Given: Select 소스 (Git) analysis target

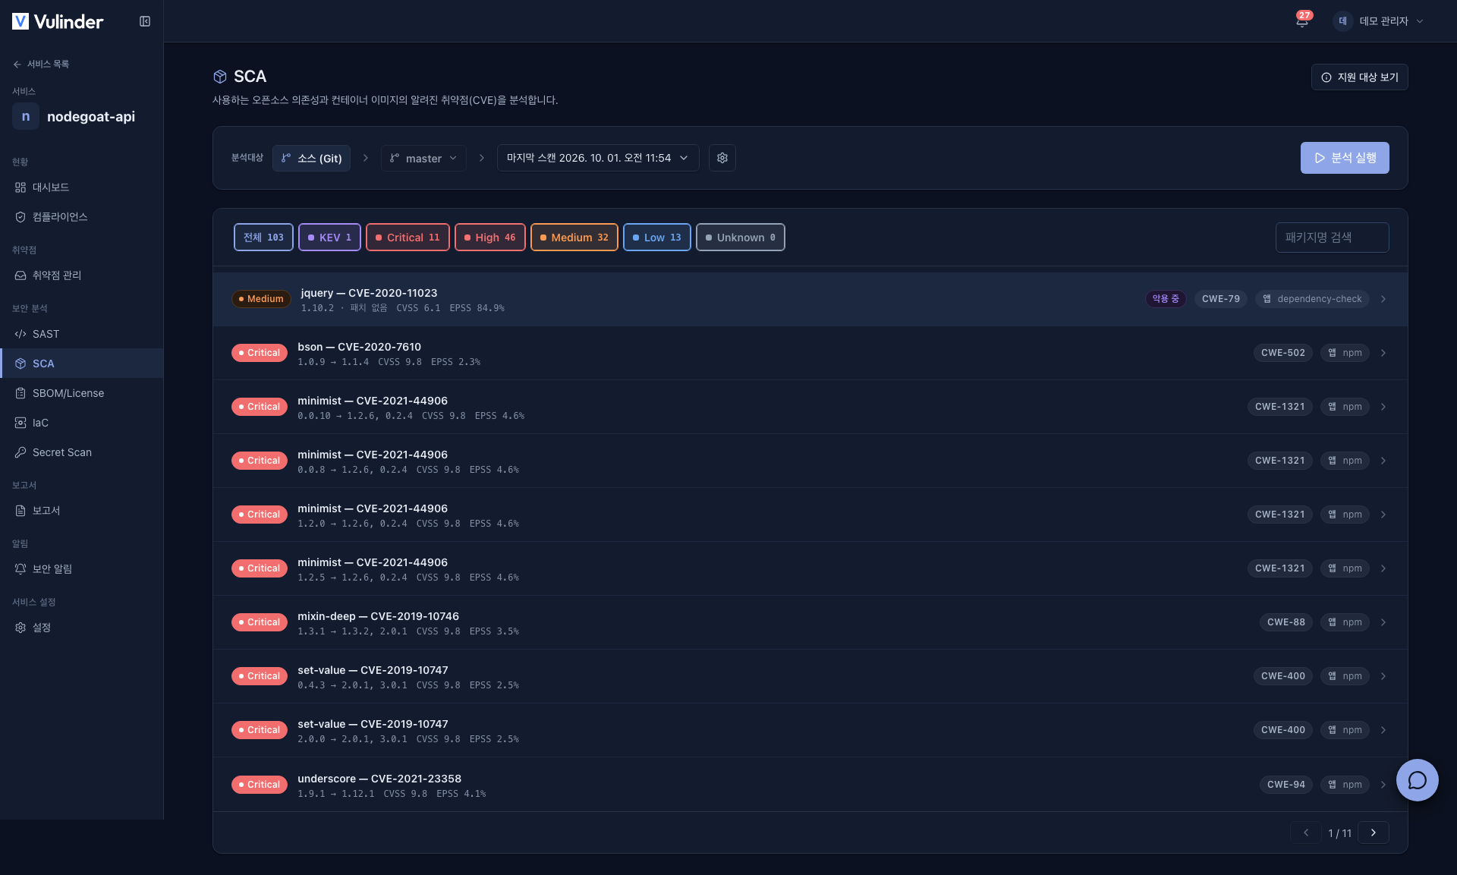Looking at the screenshot, I should pos(311,158).
